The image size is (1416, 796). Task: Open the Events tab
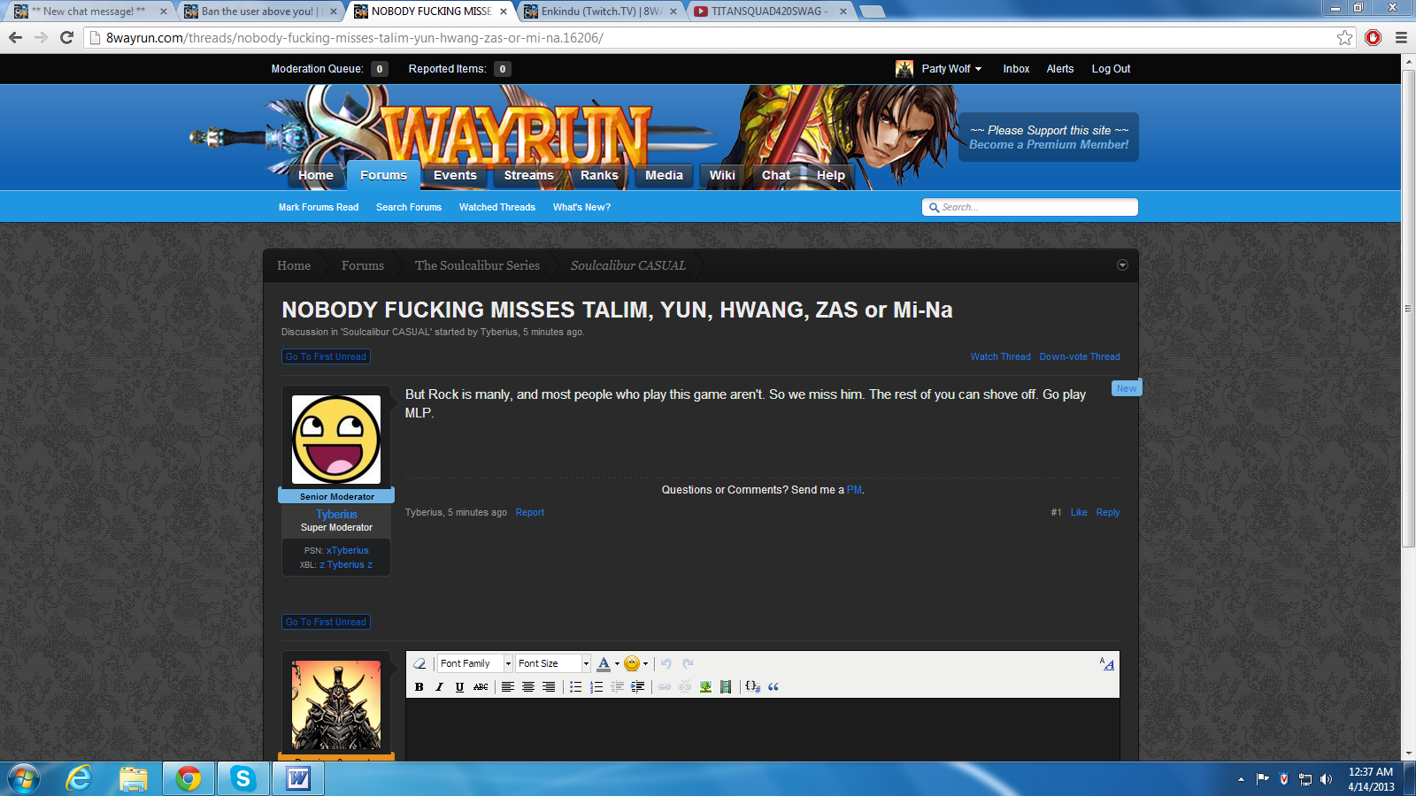tap(455, 175)
